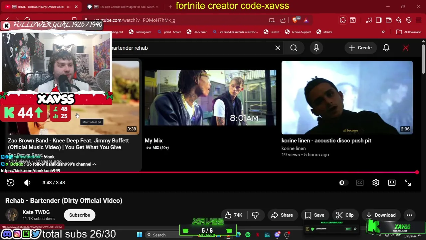Viewport: 426px width, 240px height.
Task: Expand the hidden bookmarks chevron
Action: tap(383, 32)
